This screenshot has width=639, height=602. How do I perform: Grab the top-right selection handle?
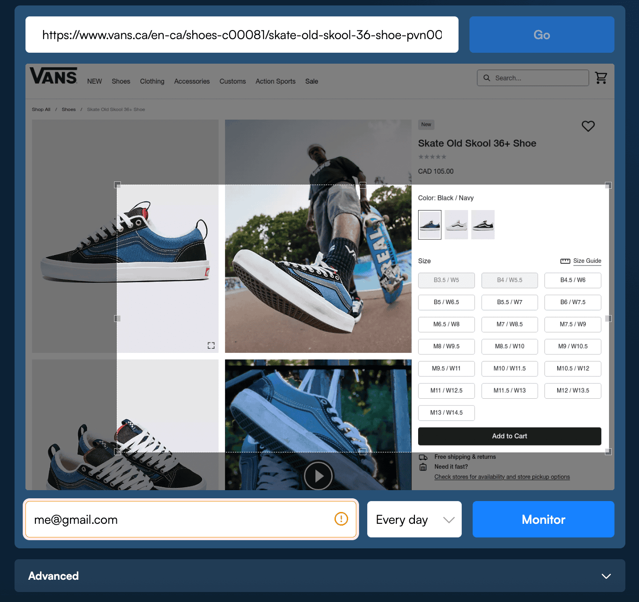click(609, 185)
